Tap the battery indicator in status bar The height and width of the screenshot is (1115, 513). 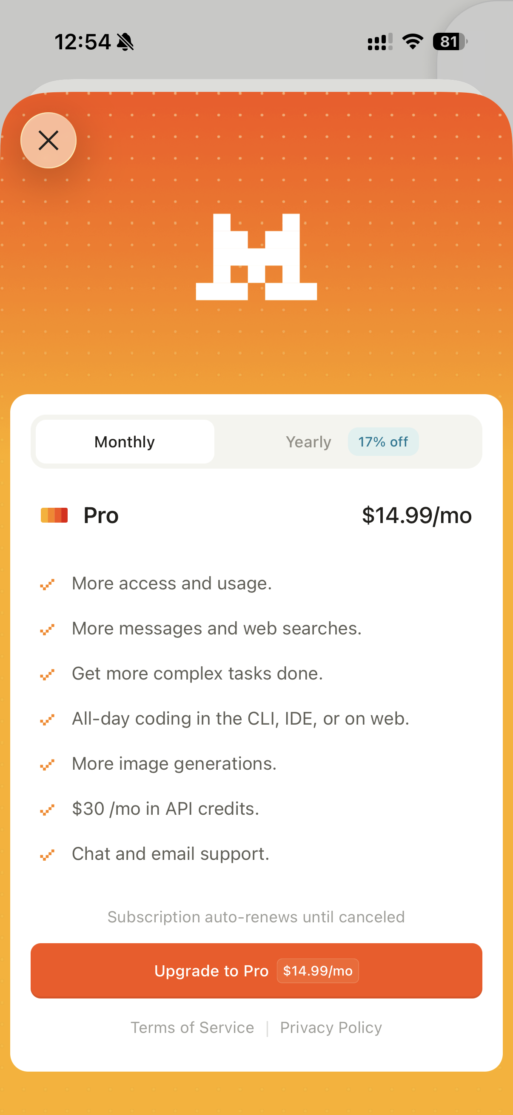coord(450,42)
